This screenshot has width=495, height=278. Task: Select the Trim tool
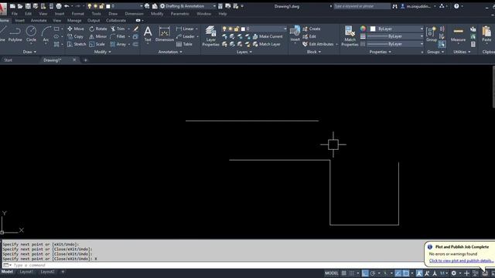[118, 29]
